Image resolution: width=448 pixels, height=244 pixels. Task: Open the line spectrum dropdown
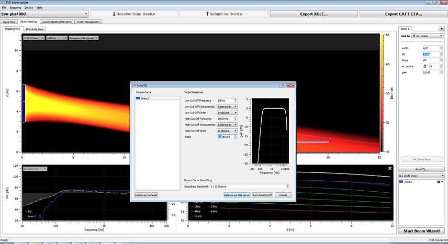click(35, 169)
